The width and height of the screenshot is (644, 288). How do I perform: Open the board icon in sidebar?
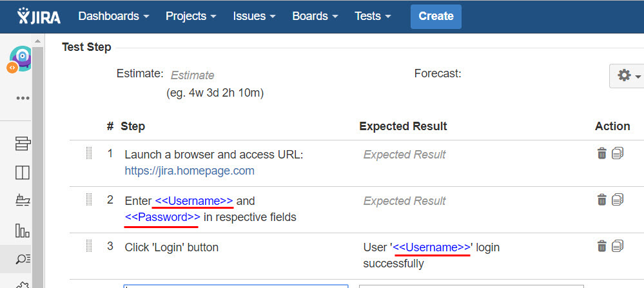[23, 173]
